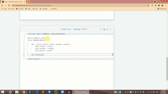Image resolution: width=168 pixels, height=94 pixels.
Task: Open the YouTube bookmark
Action: (20, 9)
